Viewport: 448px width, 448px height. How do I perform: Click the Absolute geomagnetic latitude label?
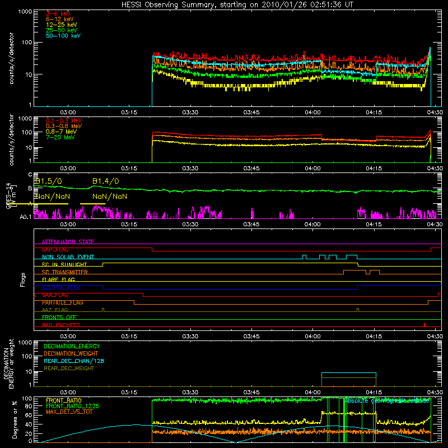pyautogui.click(x=387, y=401)
